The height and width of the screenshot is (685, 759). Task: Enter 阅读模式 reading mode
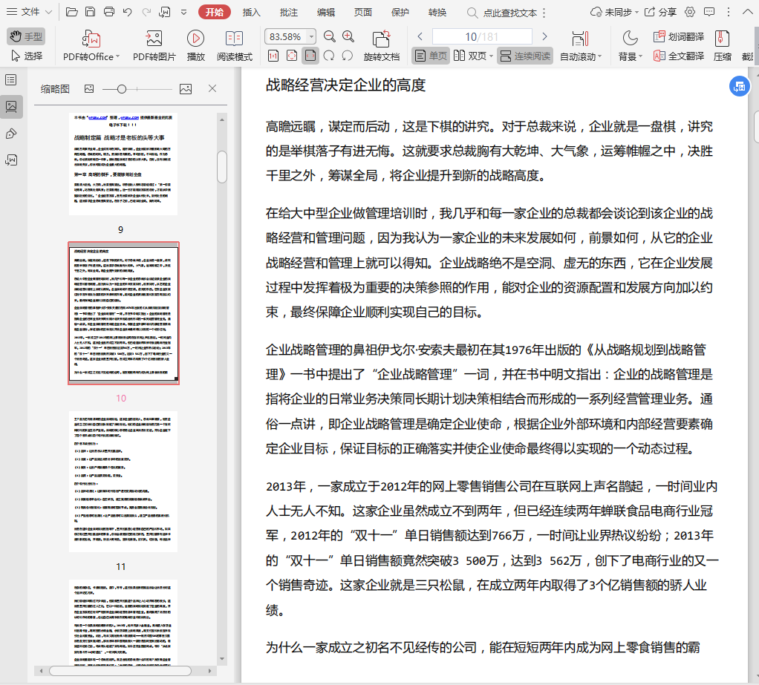coord(234,46)
